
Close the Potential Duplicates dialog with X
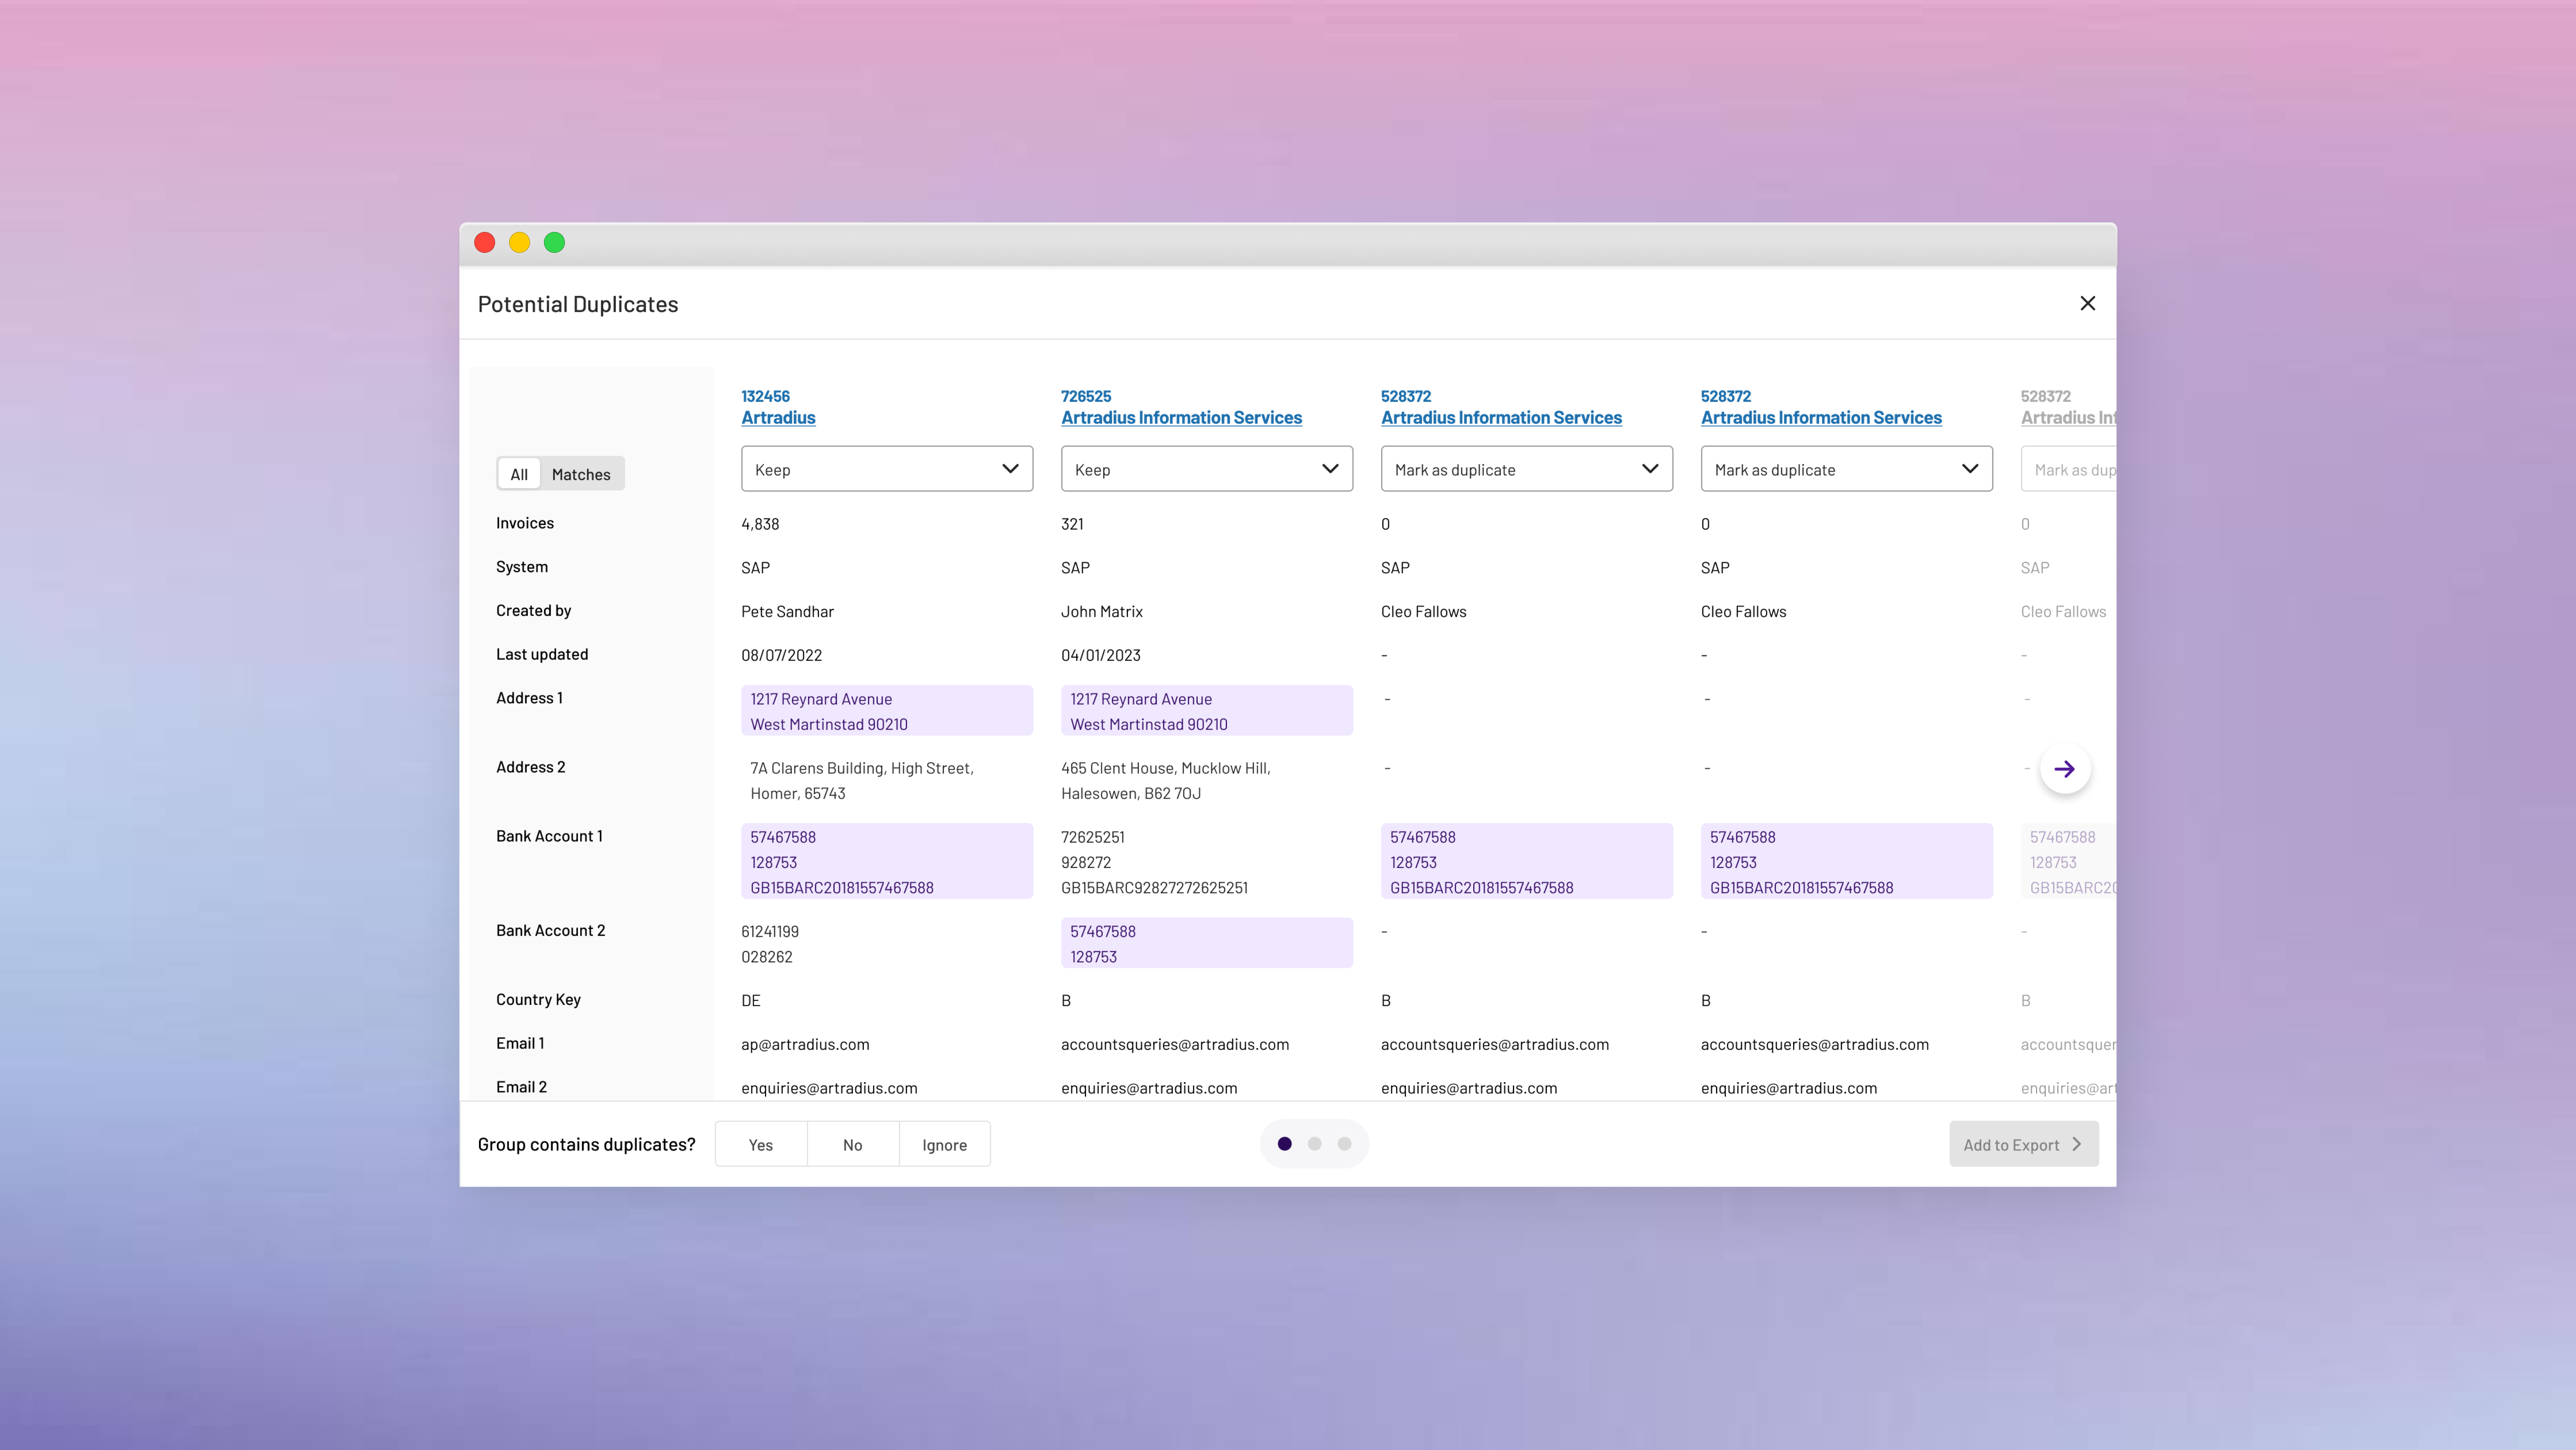click(2087, 303)
